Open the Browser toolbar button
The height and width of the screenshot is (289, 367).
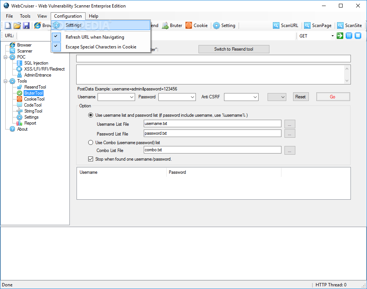coord(42,26)
